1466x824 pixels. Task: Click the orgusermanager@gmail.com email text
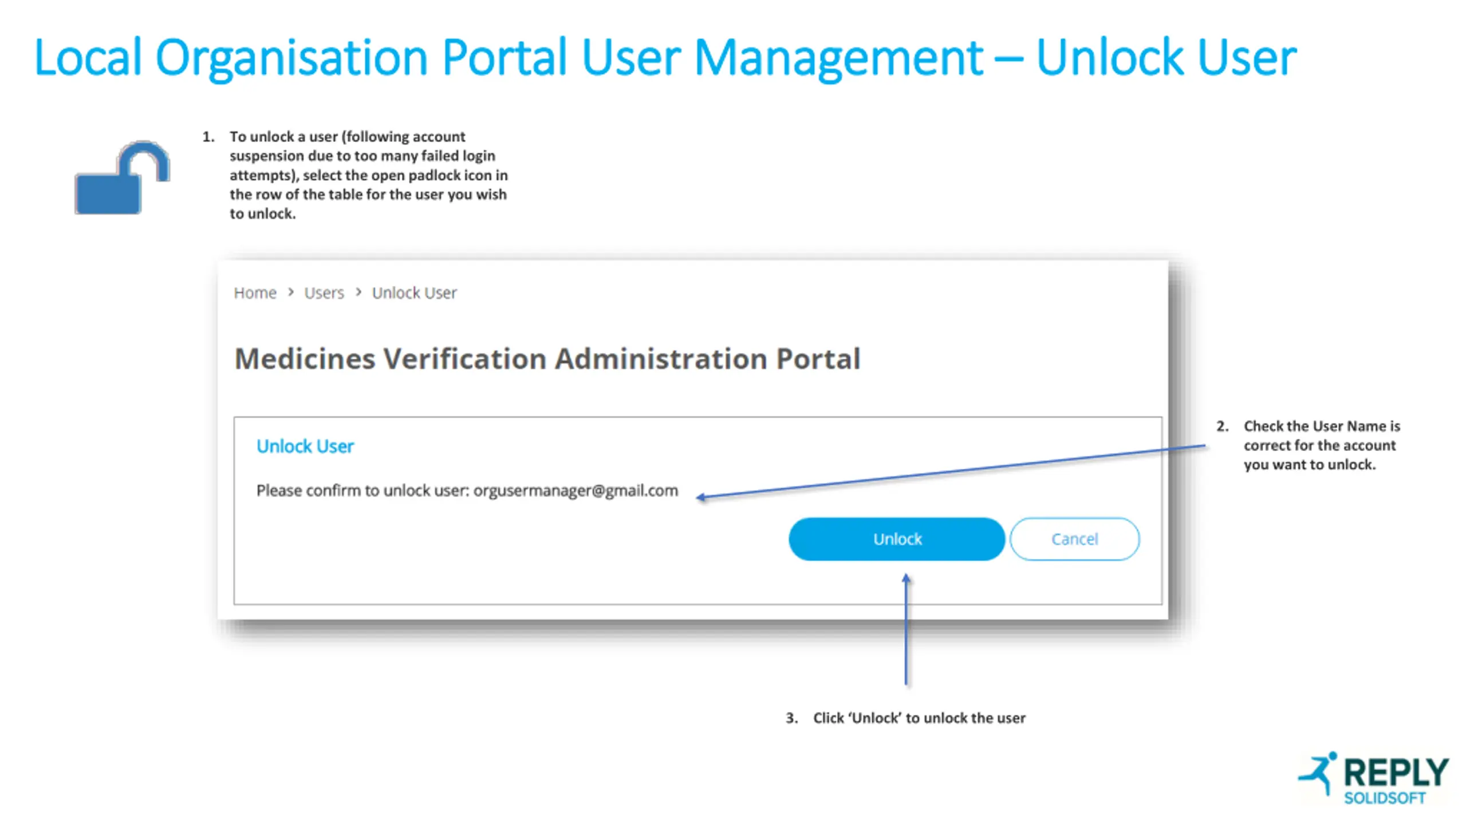tap(576, 490)
